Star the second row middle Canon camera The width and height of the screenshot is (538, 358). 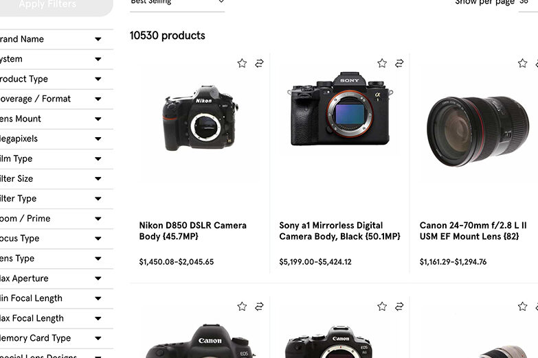click(382, 307)
